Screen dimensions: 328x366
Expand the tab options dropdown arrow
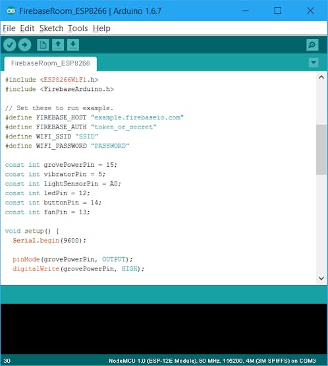tap(314, 63)
